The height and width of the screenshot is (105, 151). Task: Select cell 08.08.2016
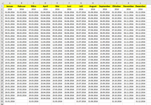[x=93, y=33]
